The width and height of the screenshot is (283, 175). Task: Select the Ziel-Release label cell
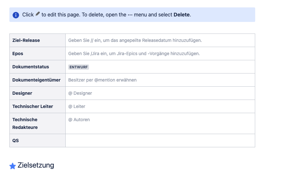pos(38,40)
